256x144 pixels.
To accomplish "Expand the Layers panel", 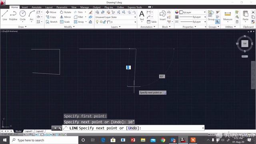I will coord(116,27).
